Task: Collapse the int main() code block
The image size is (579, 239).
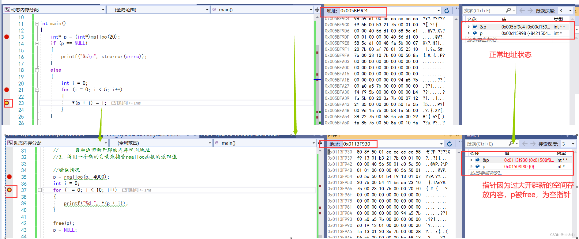Action: point(37,24)
